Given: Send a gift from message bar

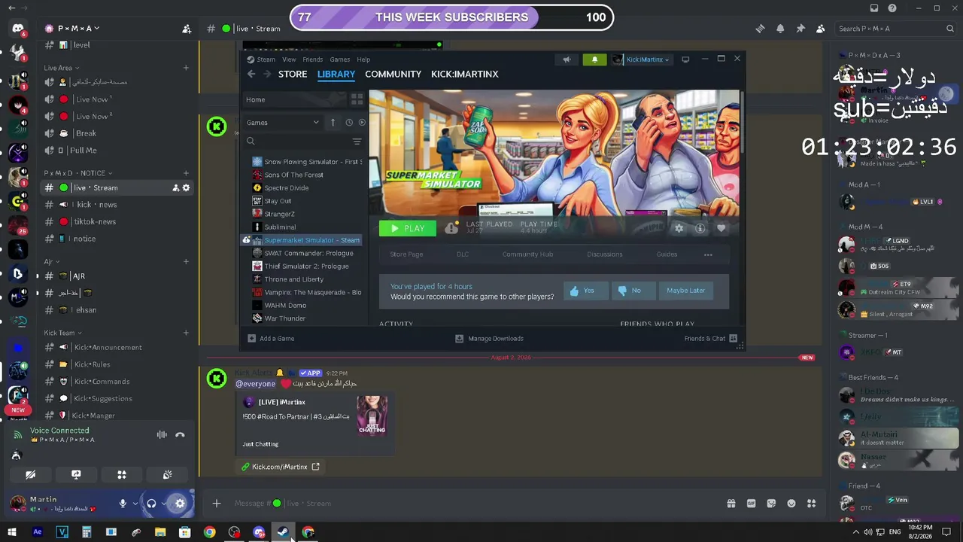Looking at the screenshot, I should tap(731, 504).
